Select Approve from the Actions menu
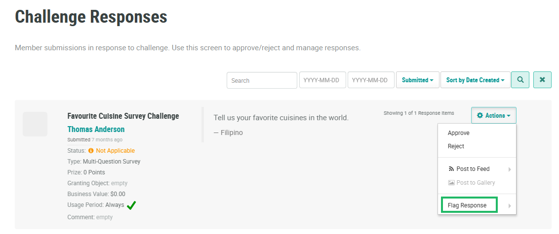The image size is (559, 234). 458,133
